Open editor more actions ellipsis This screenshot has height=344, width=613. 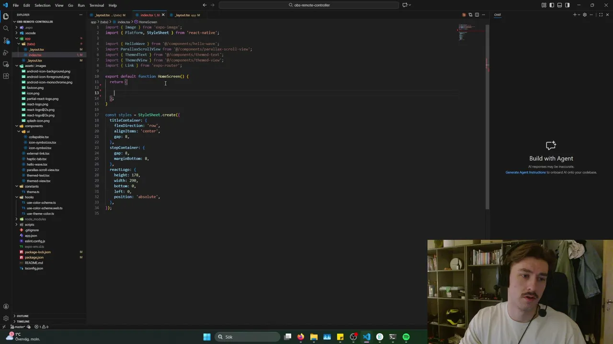tap(483, 15)
